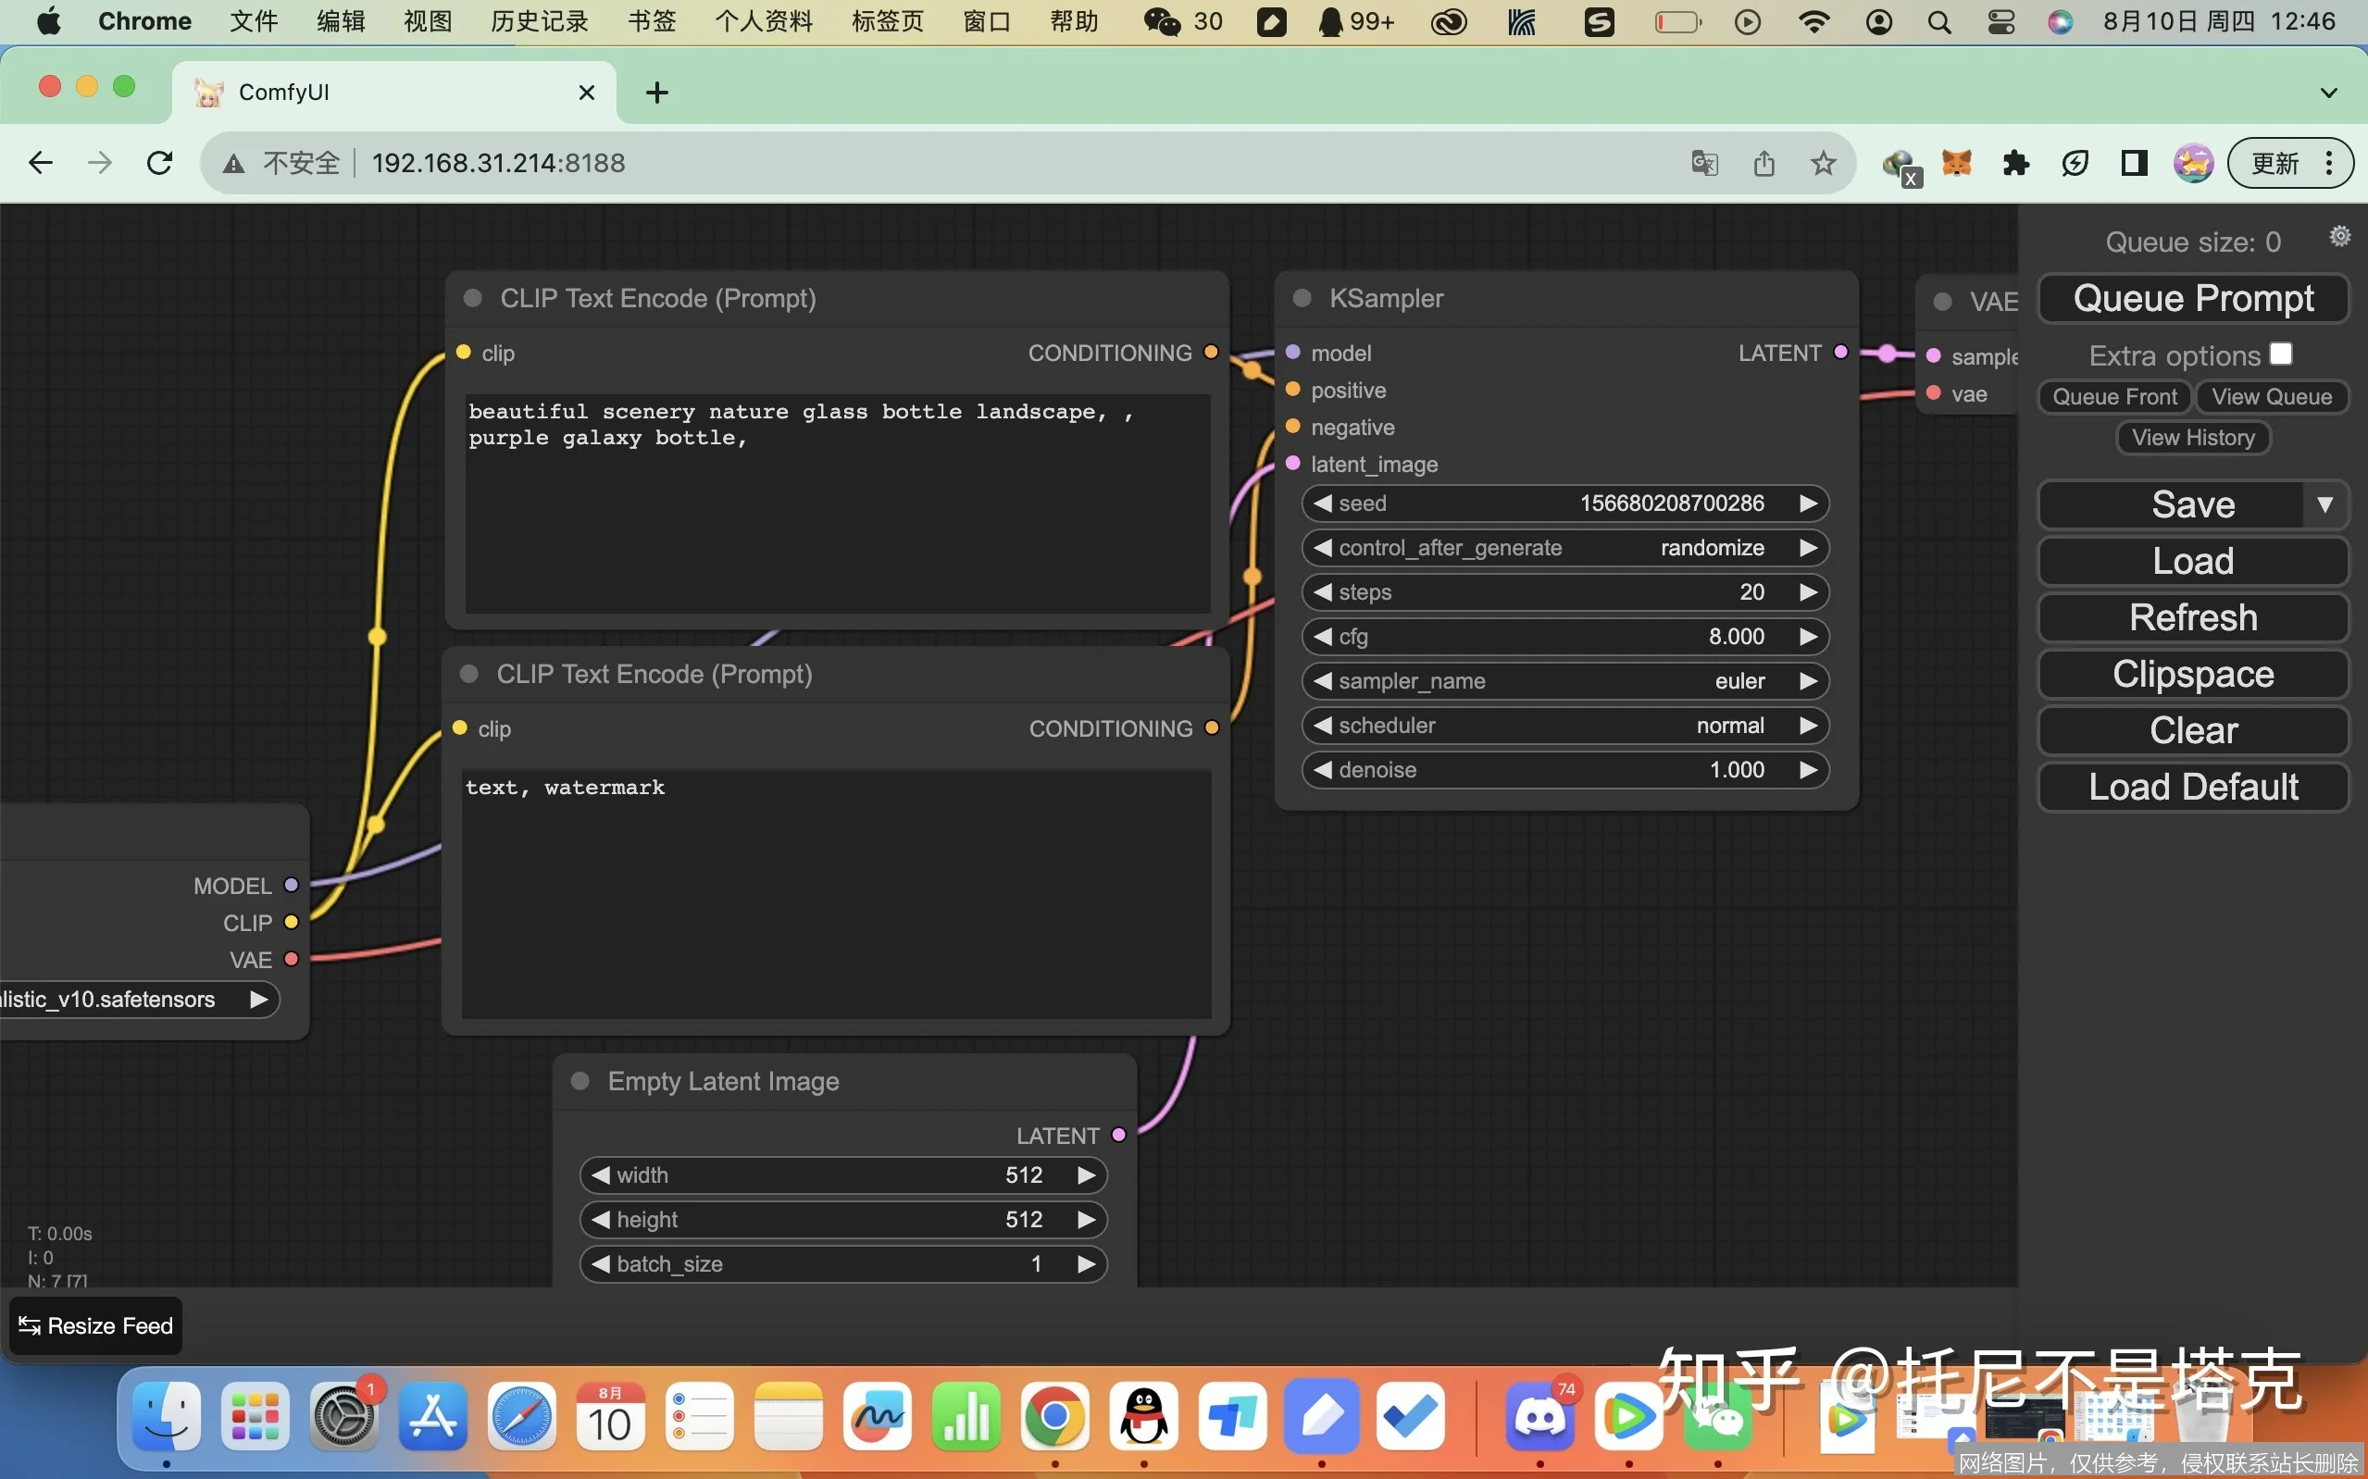Open the Chrome extensions puzzle icon
This screenshot has width=2368, height=1479.
click(x=2016, y=162)
